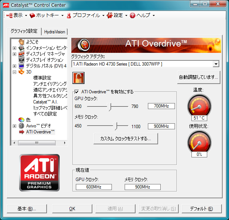Click the Digital Panel (DVI) icon

click(x=21, y=66)
